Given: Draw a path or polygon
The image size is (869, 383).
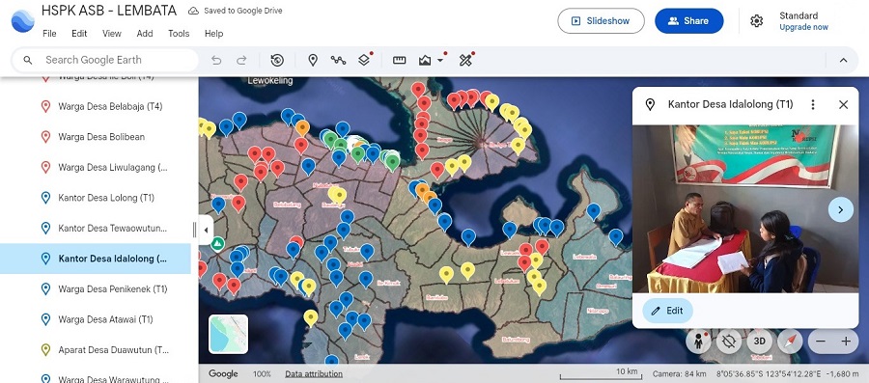Looking at the screenshot, I should pos(338,61).
